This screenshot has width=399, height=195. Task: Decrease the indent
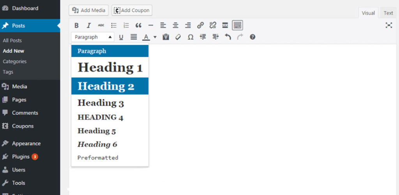point(203,37)
